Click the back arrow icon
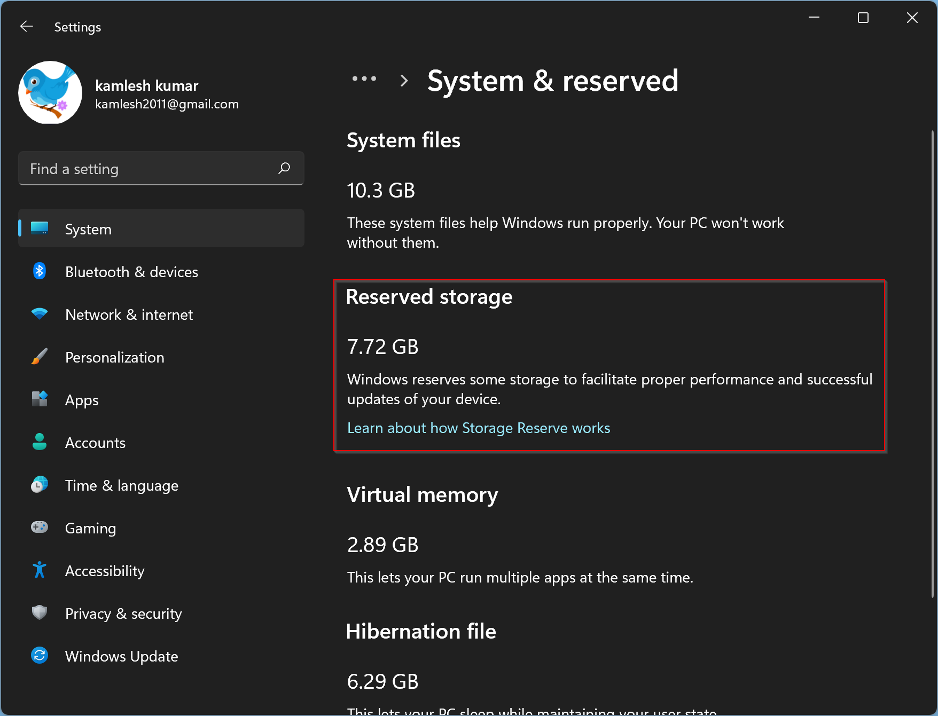This screenshot has height=716, width=938. coord(26,27)
